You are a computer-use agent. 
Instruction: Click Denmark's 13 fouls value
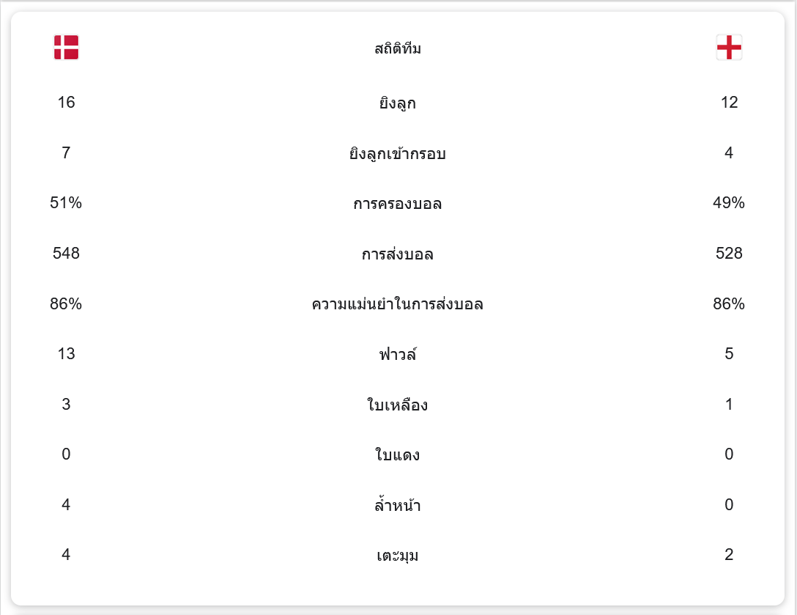coord(66,354)
